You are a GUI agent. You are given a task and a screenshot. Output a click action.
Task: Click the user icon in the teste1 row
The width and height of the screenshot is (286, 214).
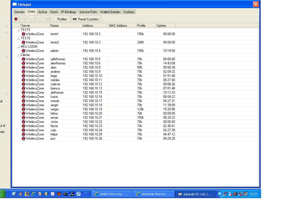point(23,34)
